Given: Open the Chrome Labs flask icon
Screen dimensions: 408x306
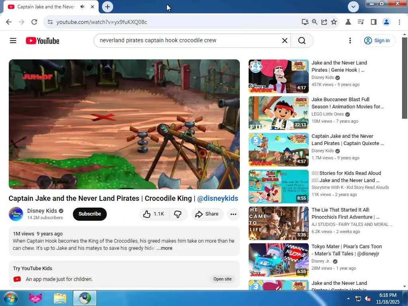Looking at the screenshot, I should point(348,22).
